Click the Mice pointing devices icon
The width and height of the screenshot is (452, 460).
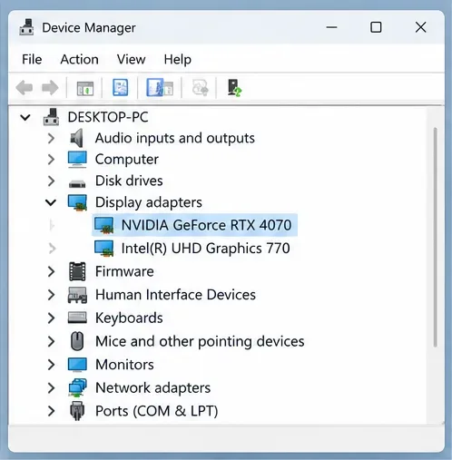[x=77, y=341]
